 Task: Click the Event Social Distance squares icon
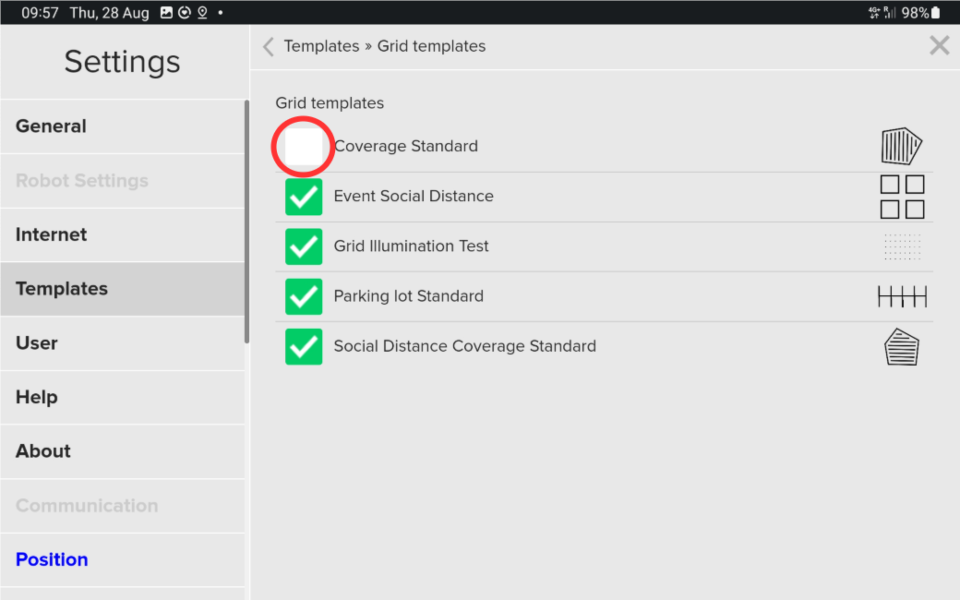902,197
